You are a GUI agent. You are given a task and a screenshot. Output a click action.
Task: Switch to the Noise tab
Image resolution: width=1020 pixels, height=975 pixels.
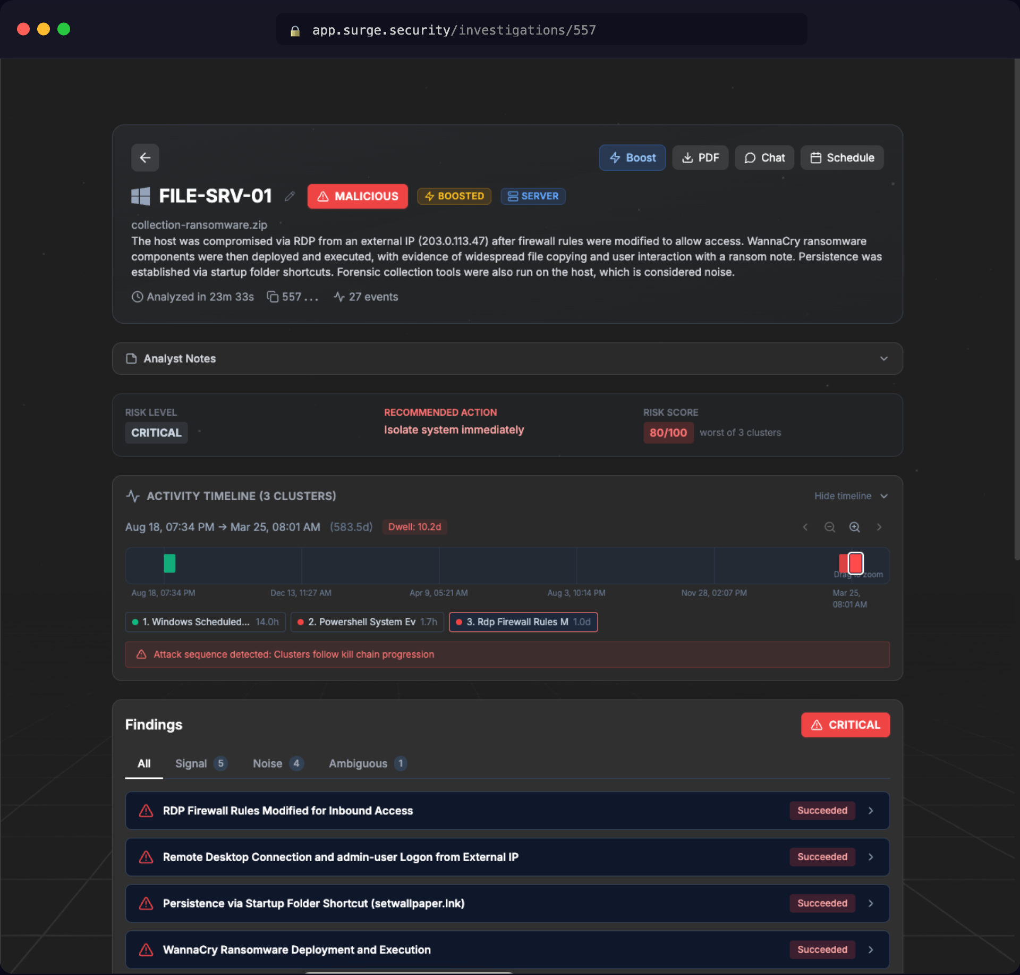[267, 763]
